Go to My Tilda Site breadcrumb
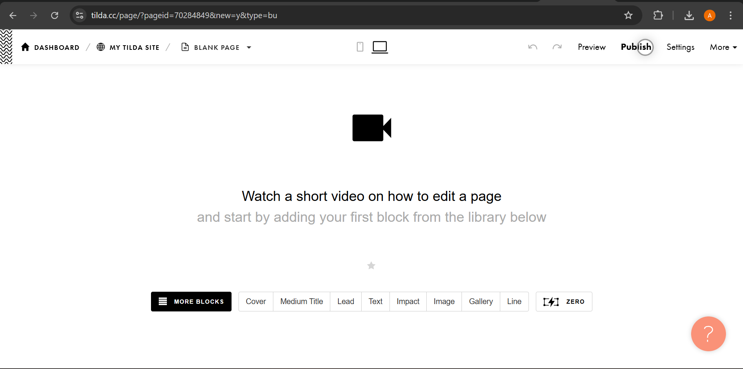743x369 pixels. click(128, 47)
